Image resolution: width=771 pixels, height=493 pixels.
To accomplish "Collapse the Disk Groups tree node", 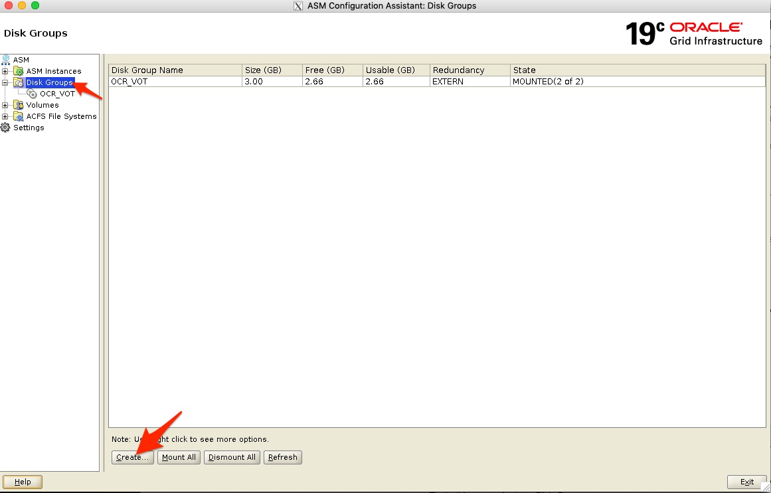I will click(x=5, y=82).
